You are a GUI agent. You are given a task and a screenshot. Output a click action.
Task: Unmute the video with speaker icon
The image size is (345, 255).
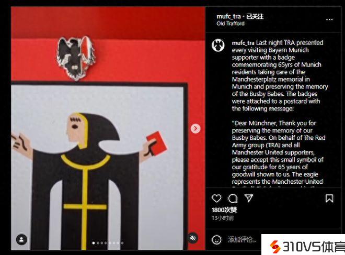(x=193, y=238)
